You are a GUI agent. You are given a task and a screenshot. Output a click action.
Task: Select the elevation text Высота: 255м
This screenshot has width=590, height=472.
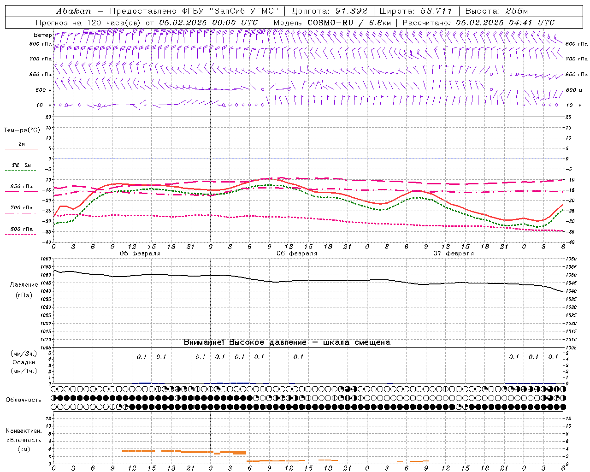[x=497, y=11]
